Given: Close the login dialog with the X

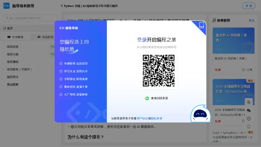Looking at the screenshot, I should pyautogui.click(x=213, y=21).
